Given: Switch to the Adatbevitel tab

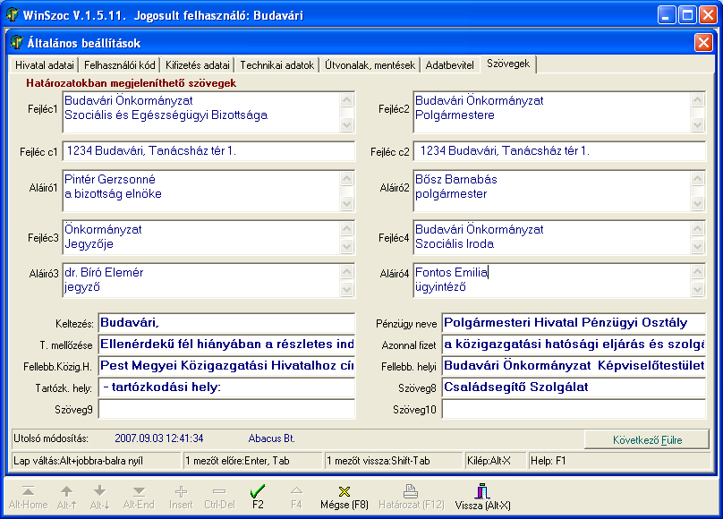Looking at the screenshot, I should 449,65.
